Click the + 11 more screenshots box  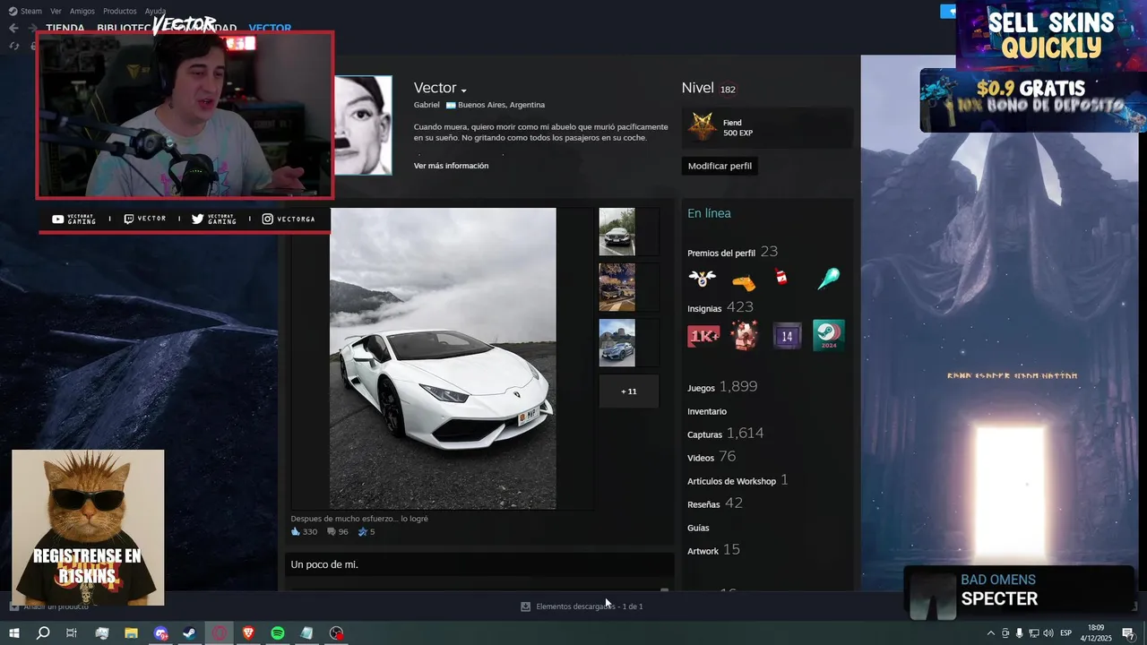629,391
